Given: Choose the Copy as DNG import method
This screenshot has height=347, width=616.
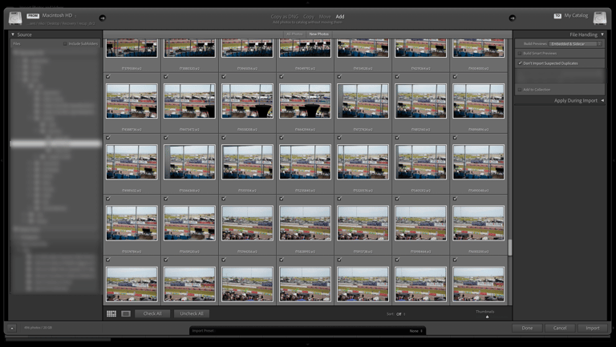Looking at the screenshot, I should click(x=285, y=17).
